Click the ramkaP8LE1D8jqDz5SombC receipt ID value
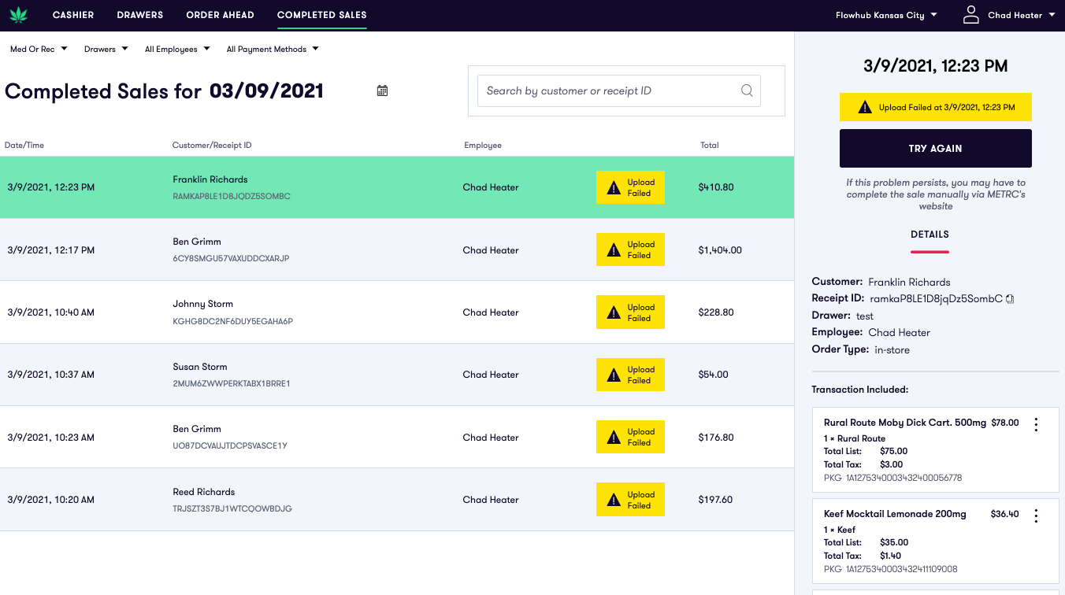The image size is (1065, 595). (937, 299)
